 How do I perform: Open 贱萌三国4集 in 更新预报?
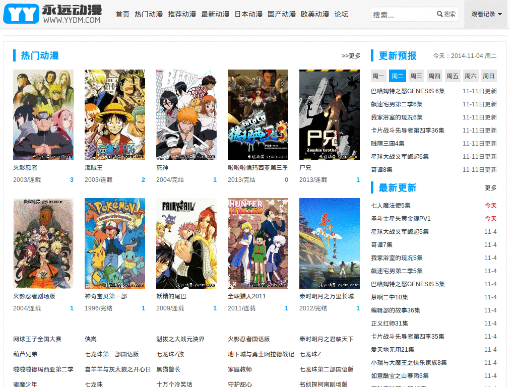(388, 144)
